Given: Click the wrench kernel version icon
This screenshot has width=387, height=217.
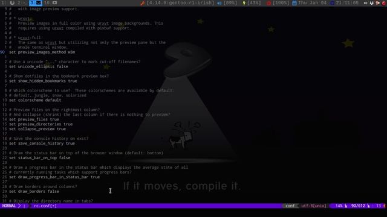Looking at the screenshot, I should [143, 3].
